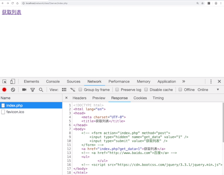Select the Response tab
The width and height of the screenshot is (224, 175).
[119, 98]
